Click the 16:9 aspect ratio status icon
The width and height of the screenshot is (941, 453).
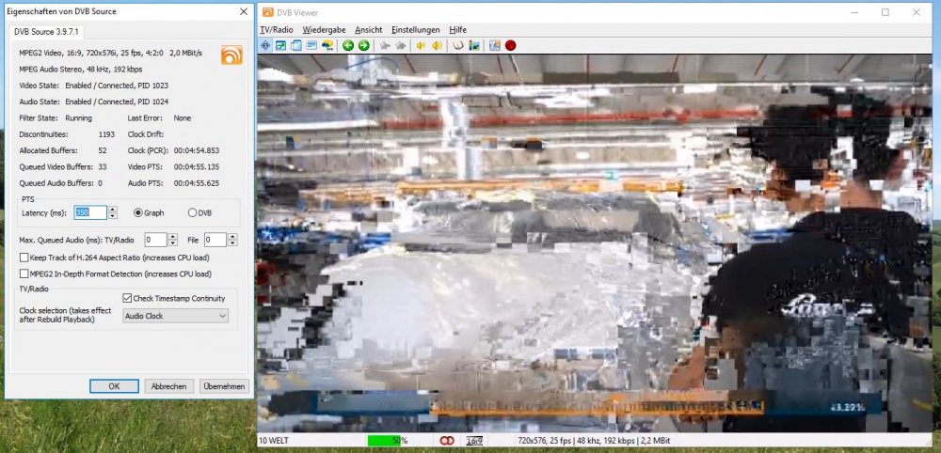(x=475, y=440)
